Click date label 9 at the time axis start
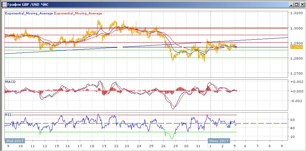The image size is (306, 151). click(x=9, y=146)
